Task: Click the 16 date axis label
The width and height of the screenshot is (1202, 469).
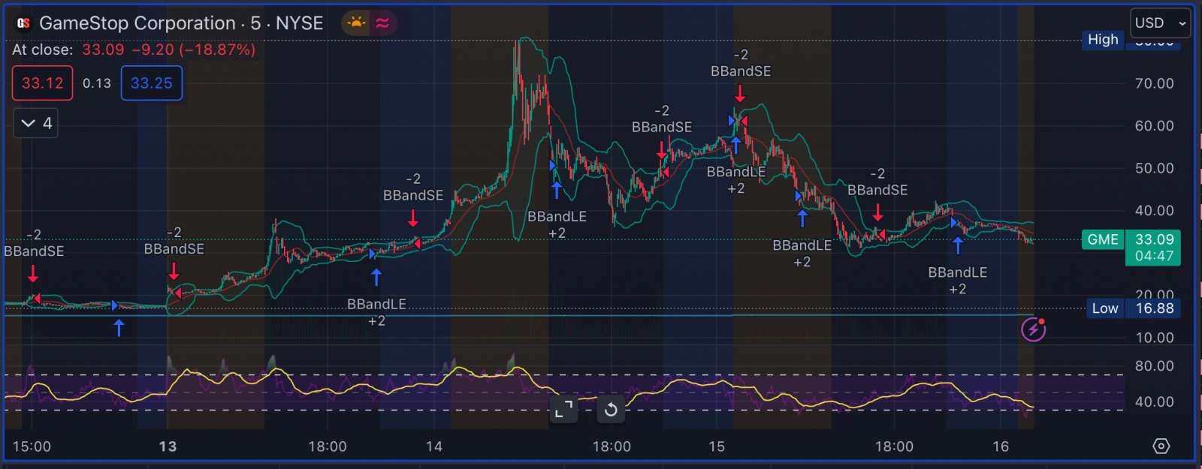Action: pos(1001,446)
